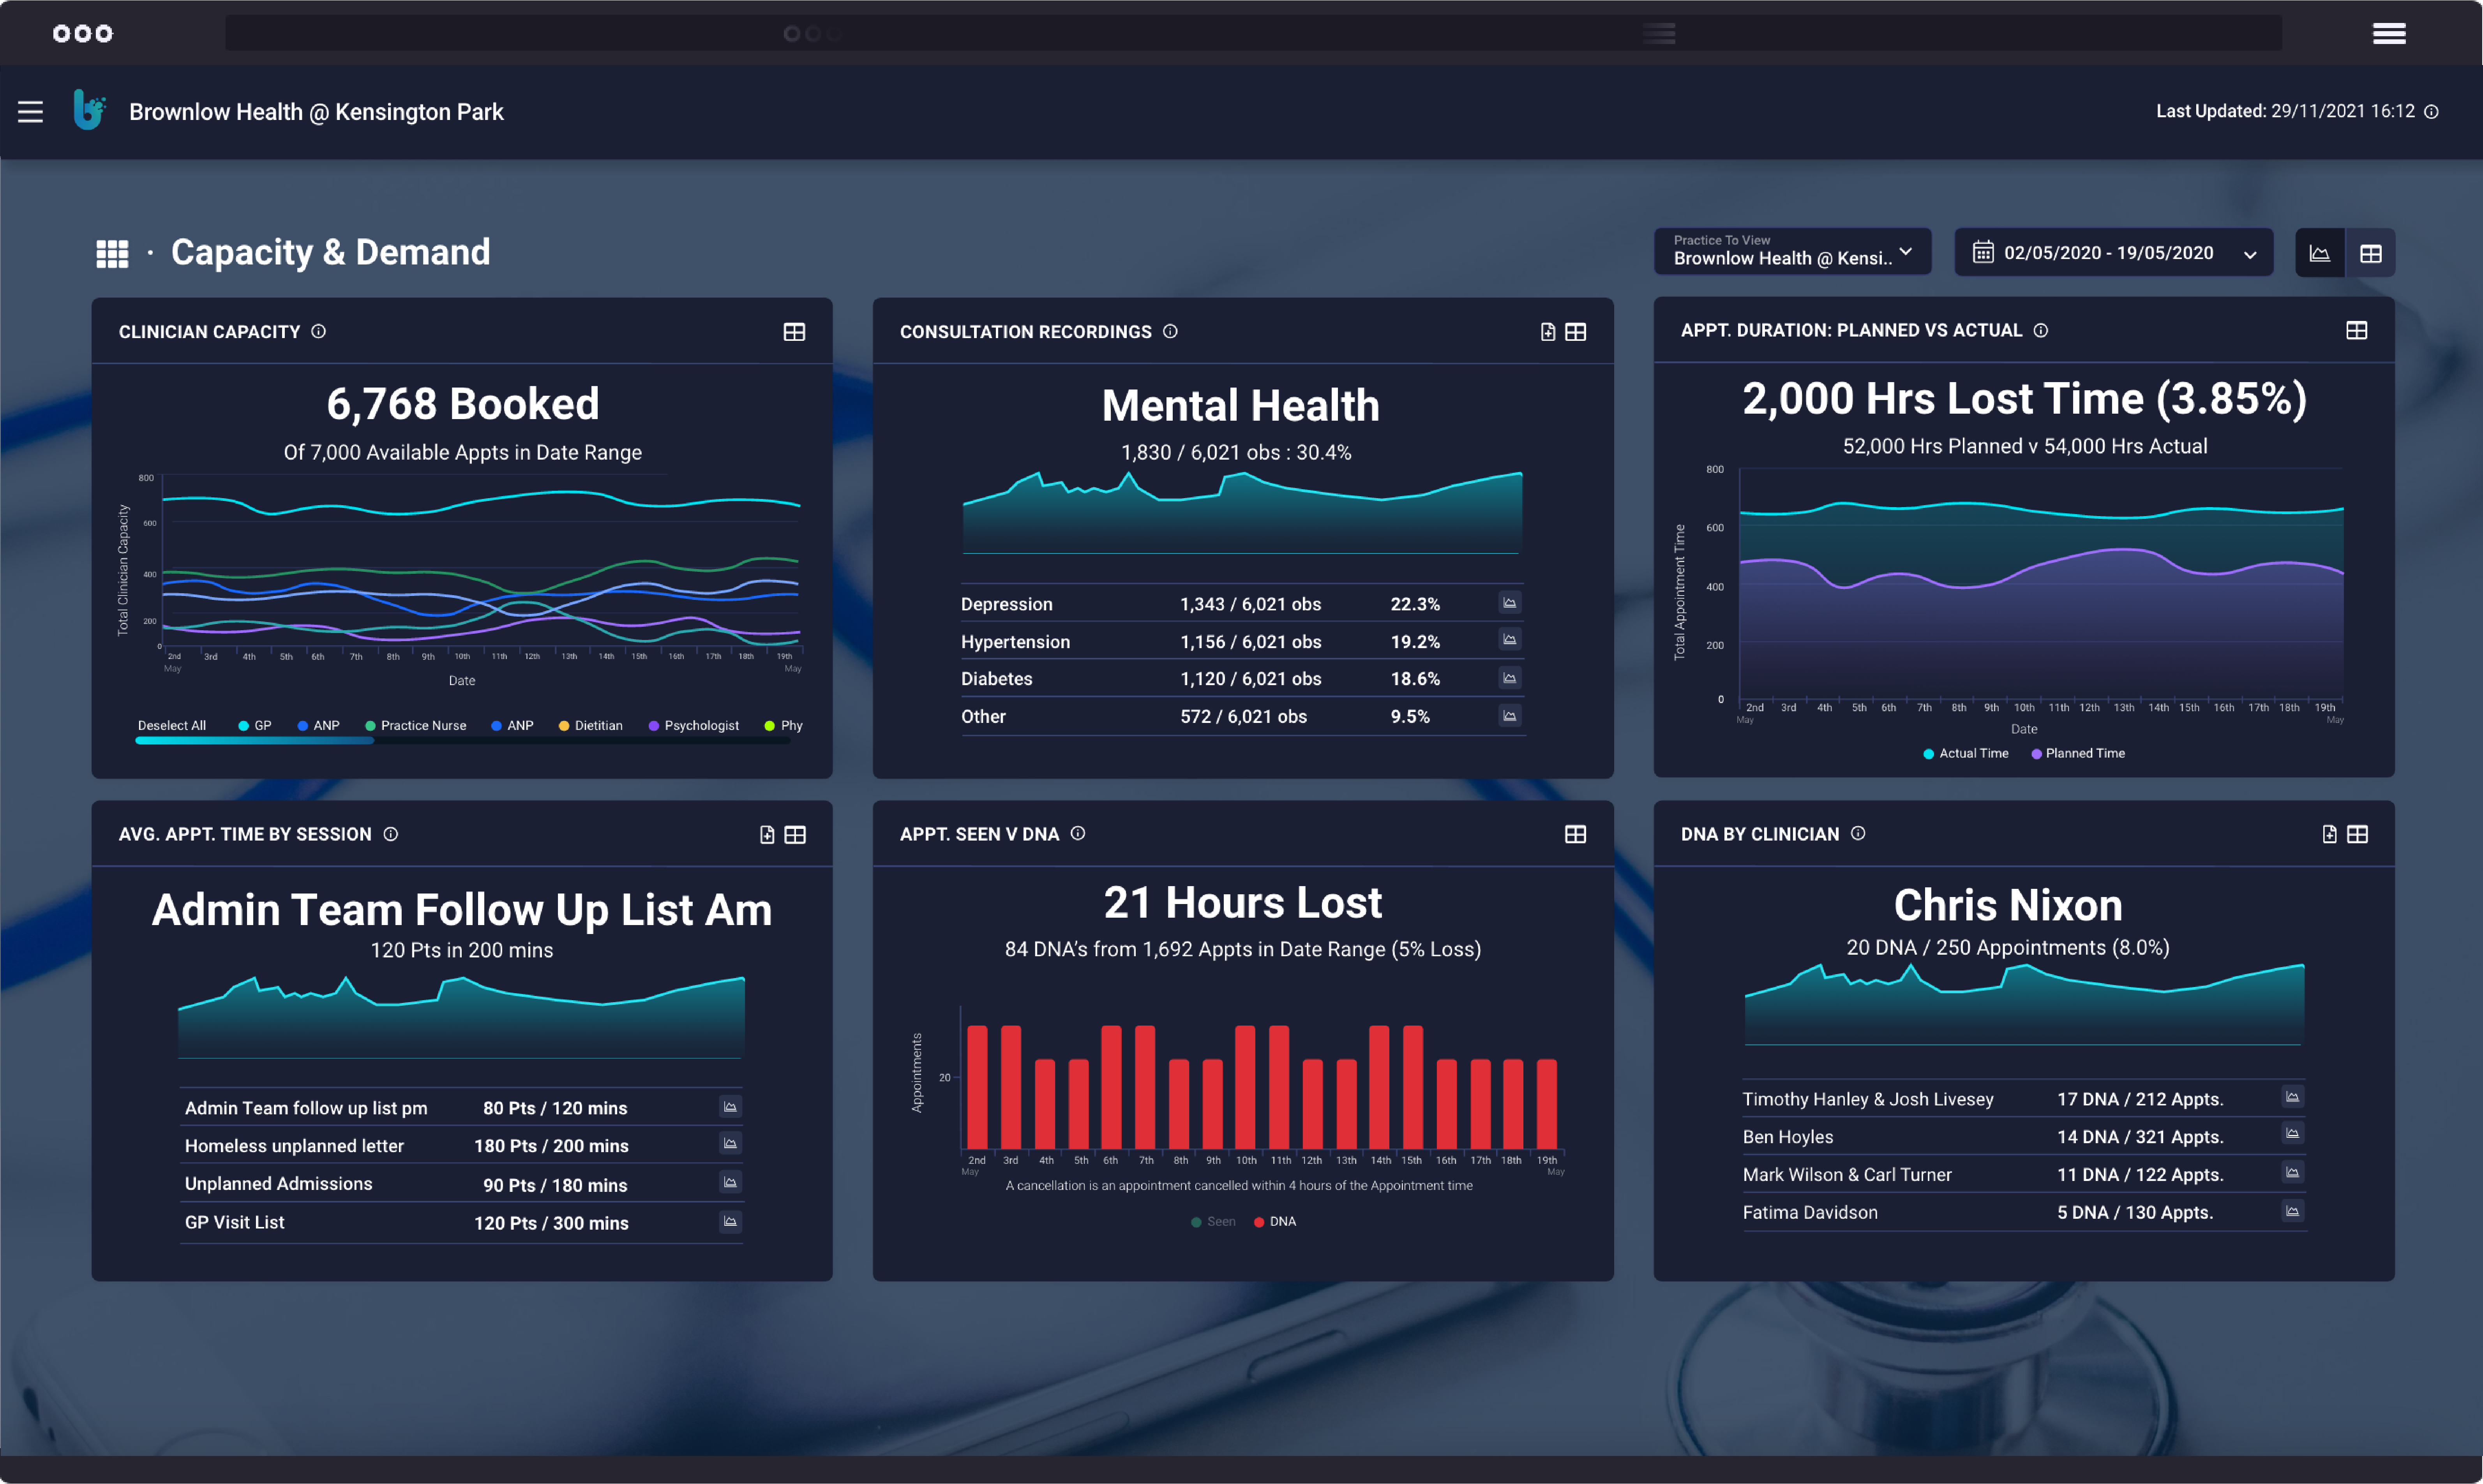This screenshot has height=1484, width=2483.
Task: Click the browser address bar
Action: [1253, 33]
